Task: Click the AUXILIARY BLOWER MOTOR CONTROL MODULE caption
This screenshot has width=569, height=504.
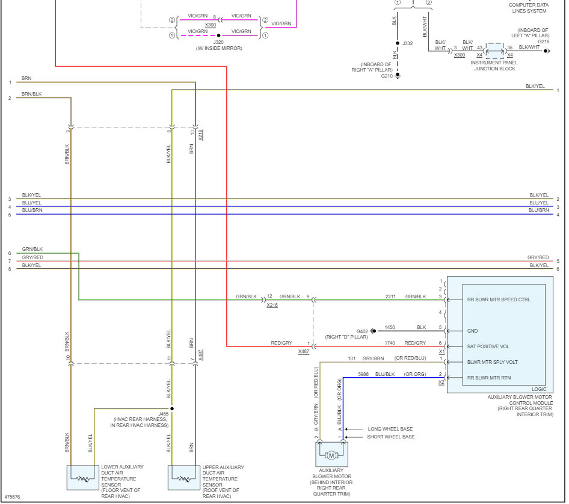Action: [520, 406]
